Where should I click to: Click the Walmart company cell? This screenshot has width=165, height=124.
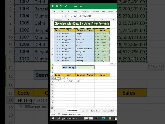point(85,58)
